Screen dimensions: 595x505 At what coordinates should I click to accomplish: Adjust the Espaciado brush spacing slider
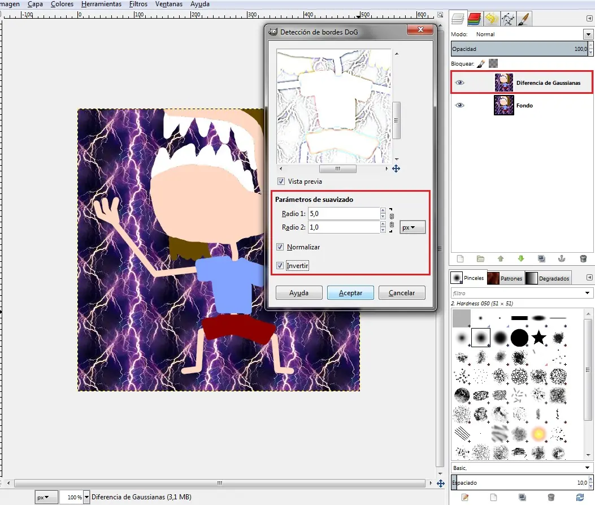(519, 482)
